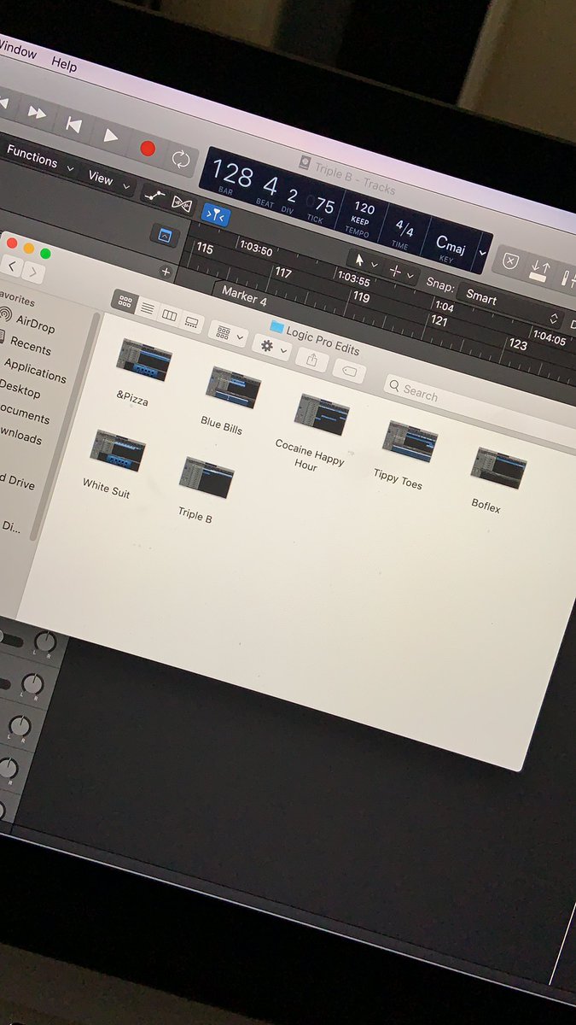
Task: Jump to project start with Go to Beginning
Action: [x=74, y=125]
